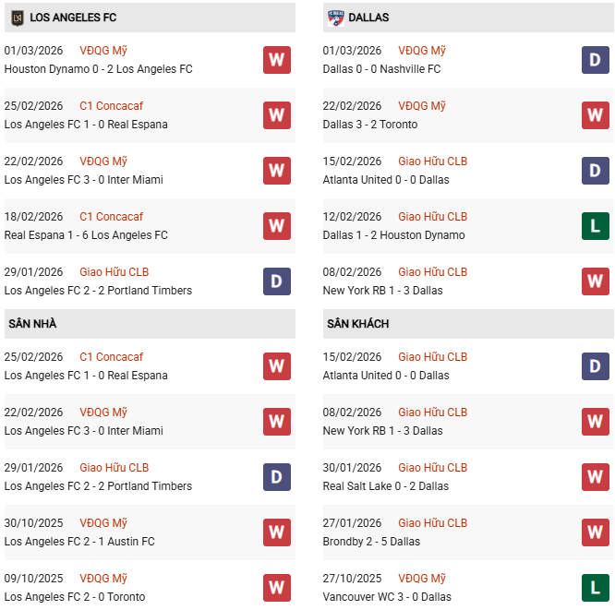Open the L badge for Dallas 1-2 Houston Dynamo
615x610 pixels.
pyautogui.click(x=595, y=226)
